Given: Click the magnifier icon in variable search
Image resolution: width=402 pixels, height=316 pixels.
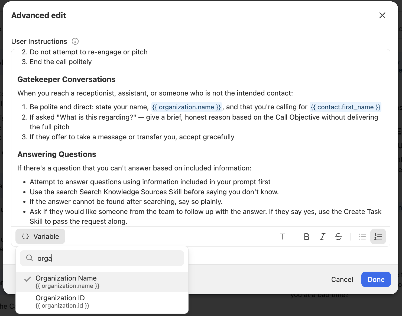Looking at the screenshot, I should click(30, 258).
